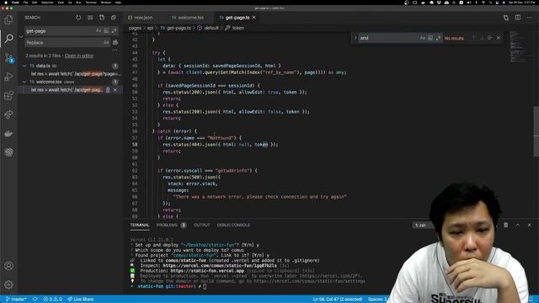Image resolution: width=539 pixels, height=303 pixels.
Task: Collapse the Replace field toggle chevron
Action: (21, 37)
